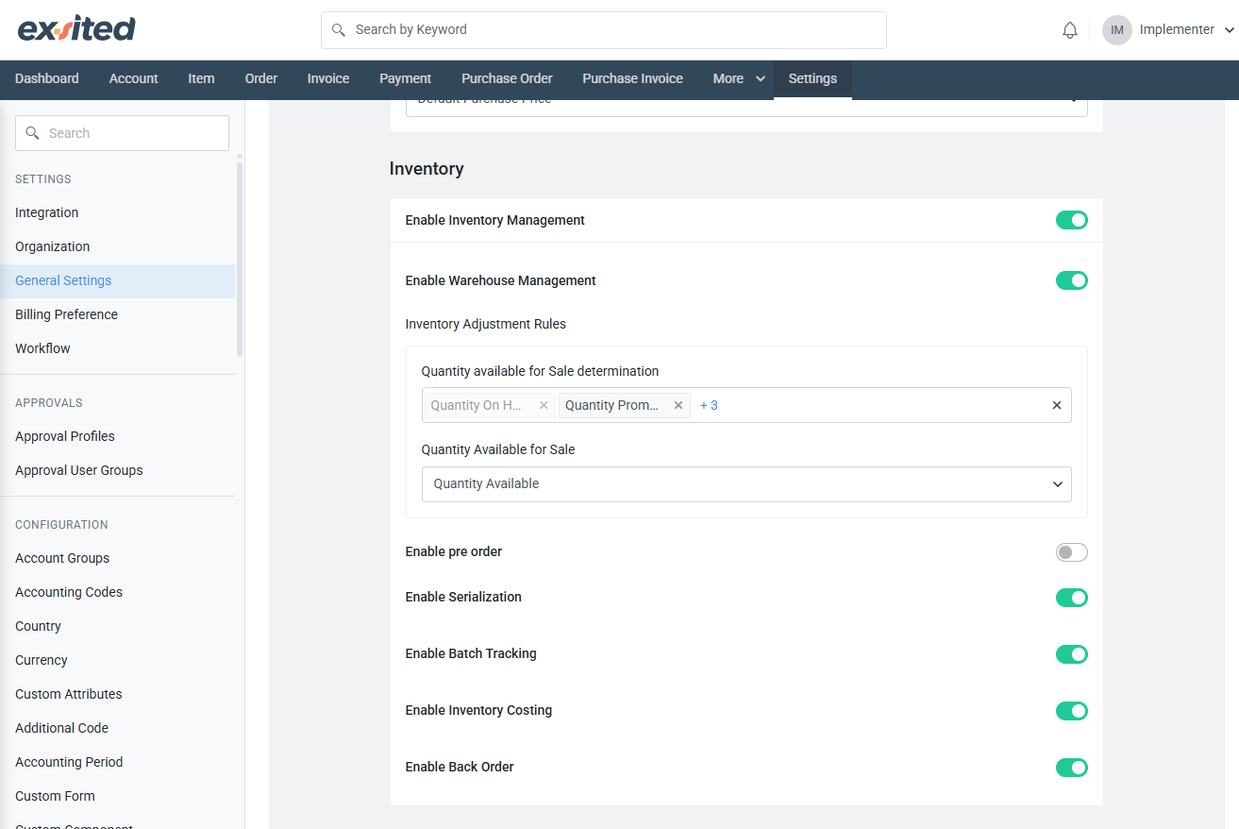Viewport: 1239px width, 829px height.
Task: Clear all Quantity determination selections
Action: pos(1057,405)
